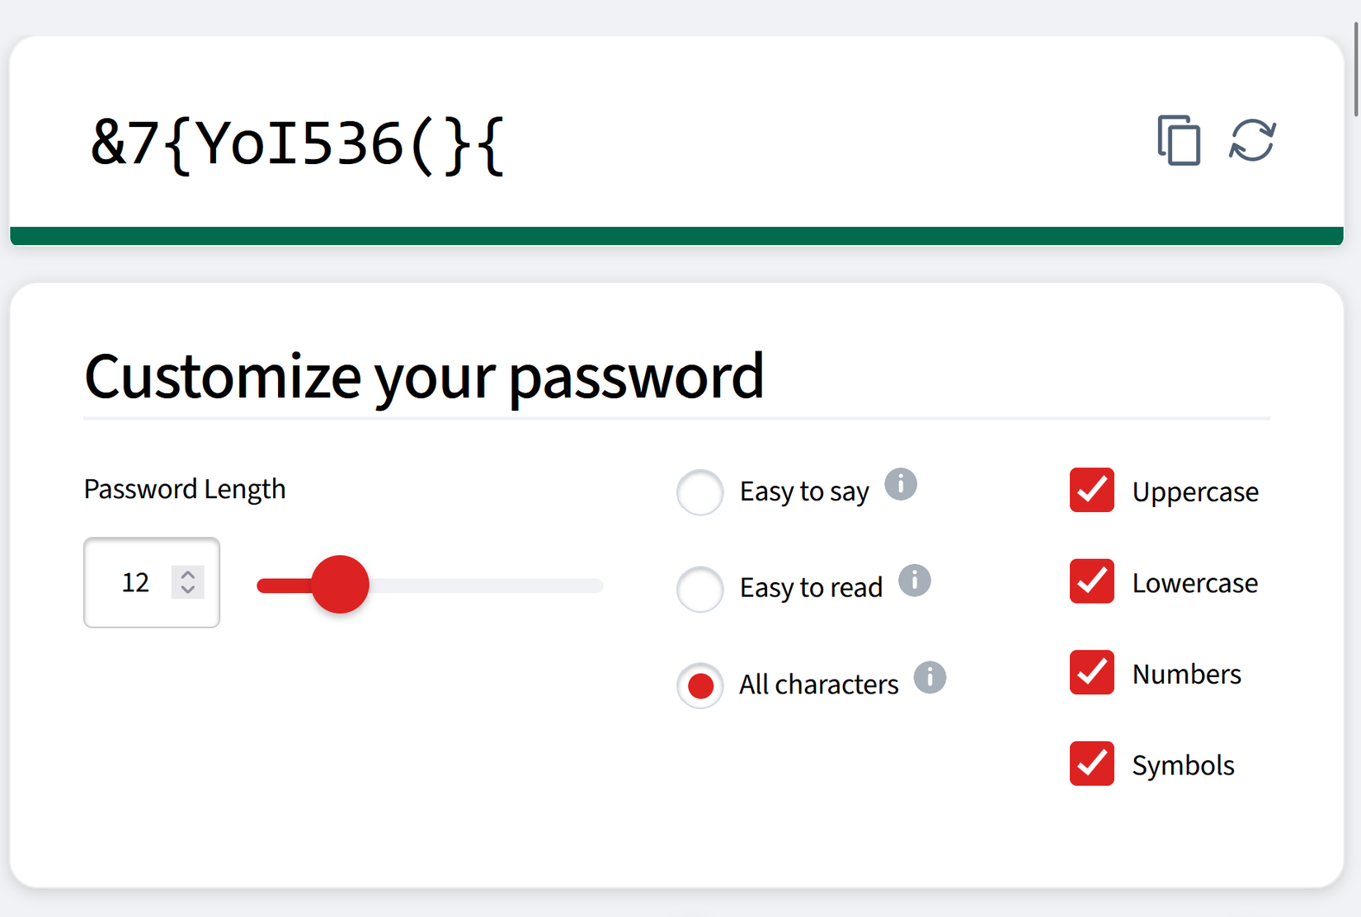This screenshot has width=1361, height=917.
Task: Toggle the Numbers checkbox
Action: [x=1090, y=673]
